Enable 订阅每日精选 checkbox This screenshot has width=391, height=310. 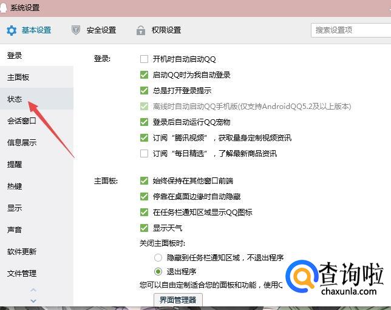pos(144,153)
